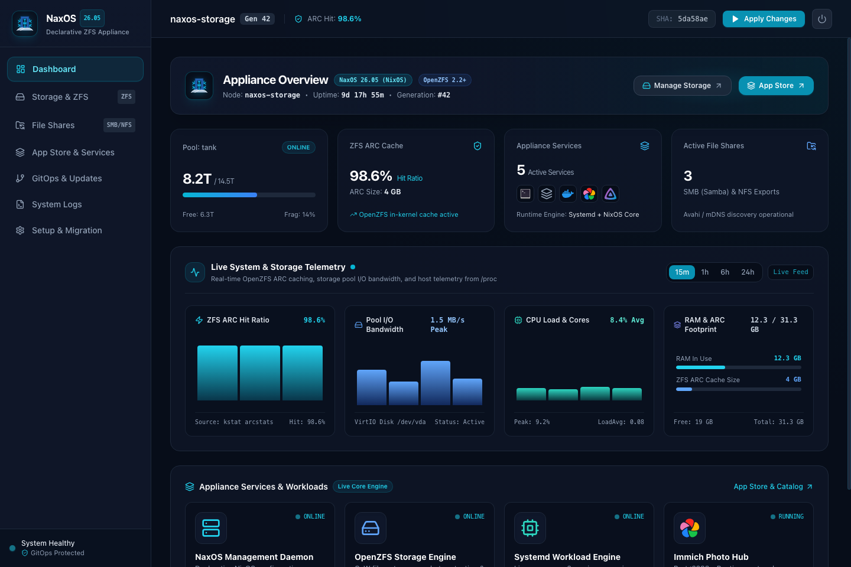Click the terminal service icon
851x567 pixels.
click(525, 194)
